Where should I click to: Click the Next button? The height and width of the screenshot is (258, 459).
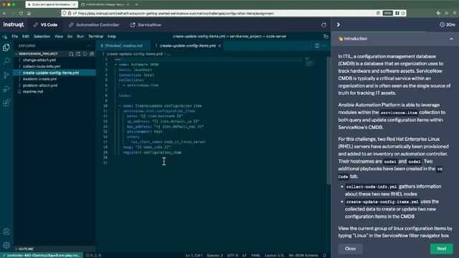click(442, 249)
